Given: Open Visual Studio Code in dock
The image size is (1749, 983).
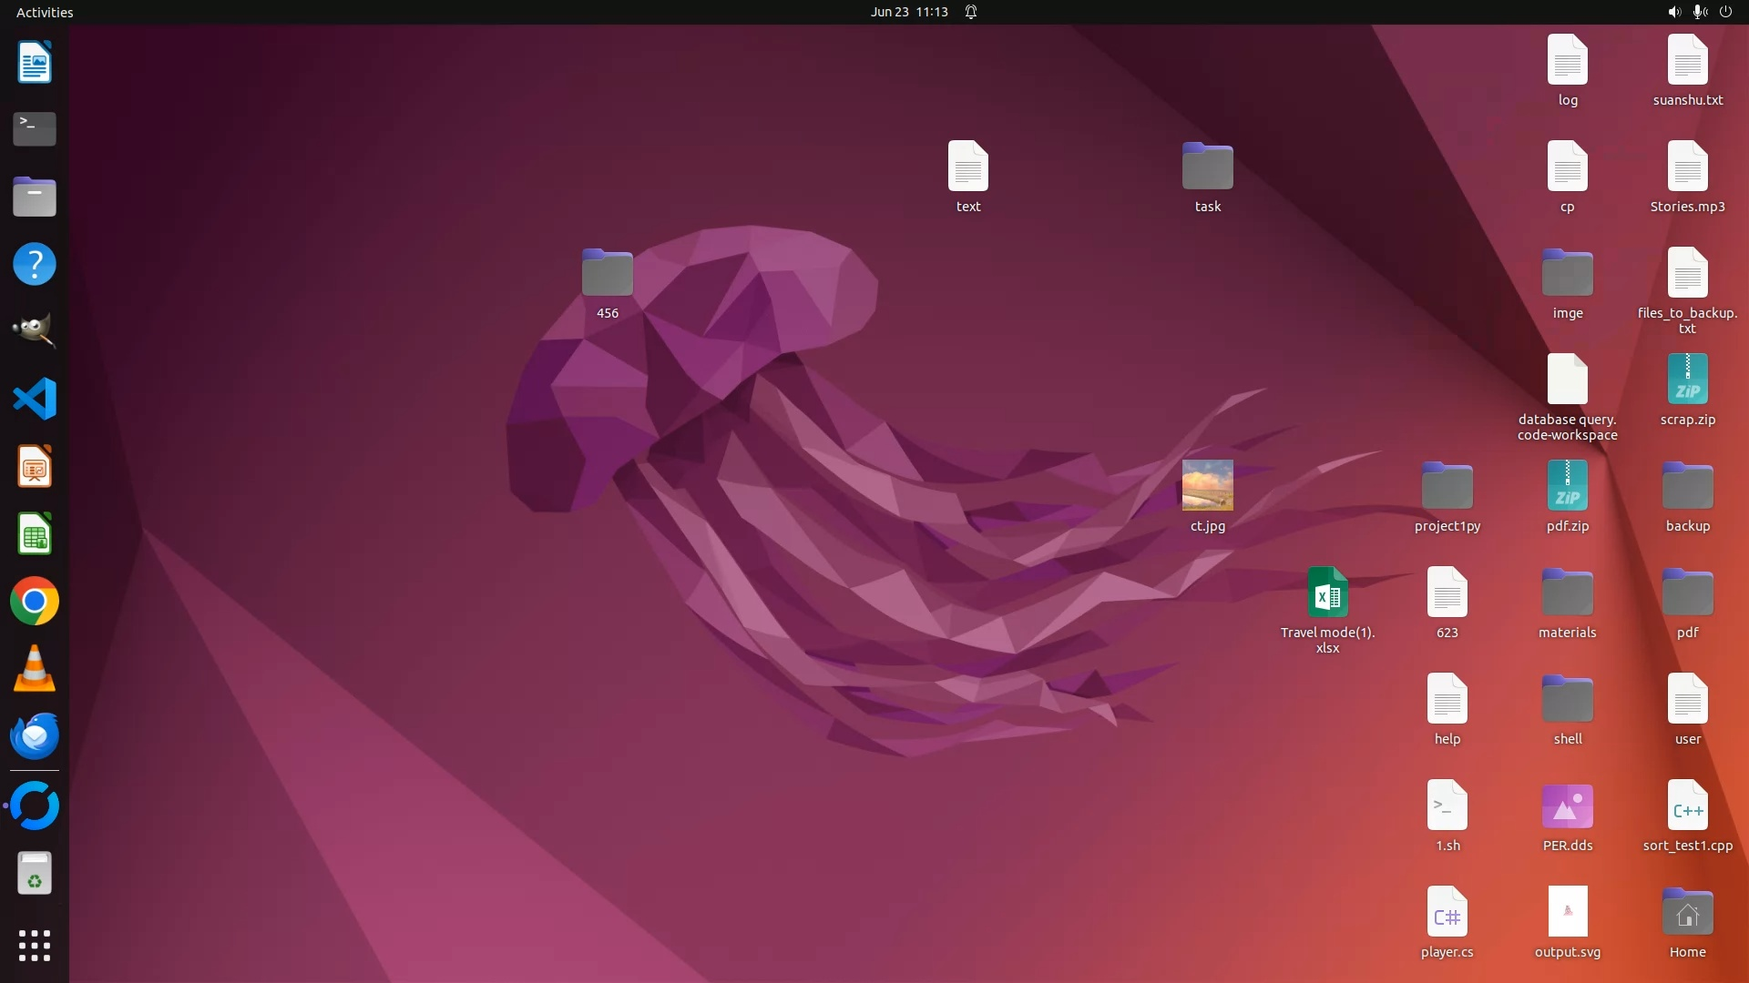Looking at the screenshot, I should click(35, 399).
